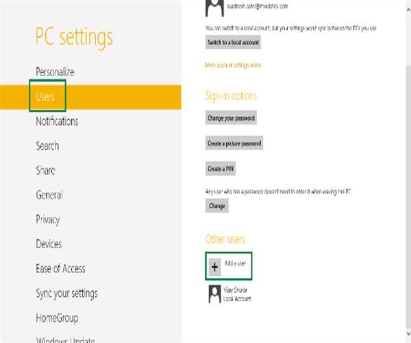Open General settings
Viewport: 411px width, 343px height.
[49, 195]
